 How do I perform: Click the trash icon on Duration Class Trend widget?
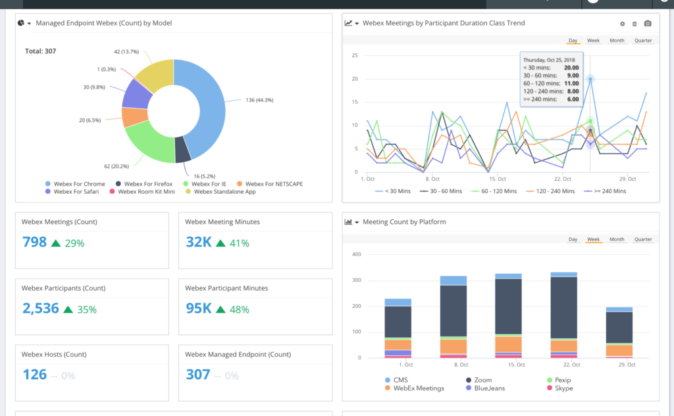pos(633,22)
